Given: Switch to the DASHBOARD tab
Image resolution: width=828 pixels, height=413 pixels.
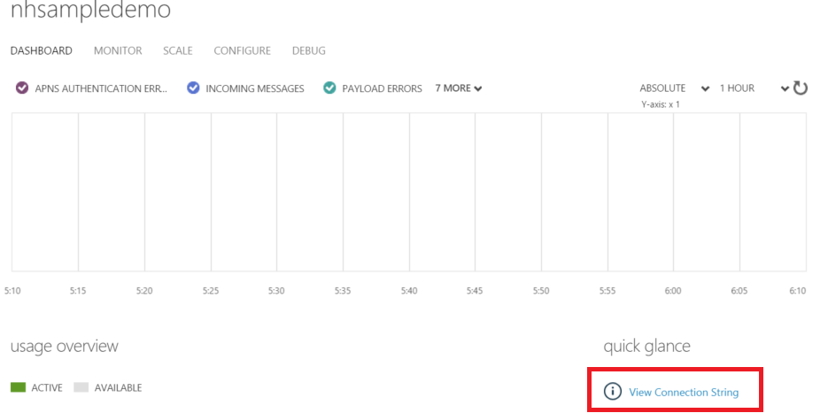Looking at the screenshot, I should [x=42, y=51].
